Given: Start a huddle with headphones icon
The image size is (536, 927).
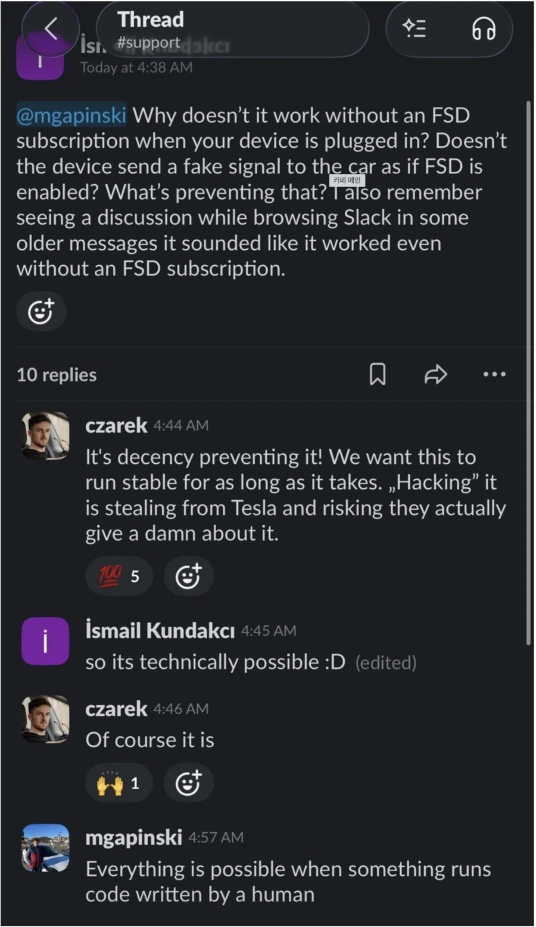Looking at the screenshot, I should (483, 28).
